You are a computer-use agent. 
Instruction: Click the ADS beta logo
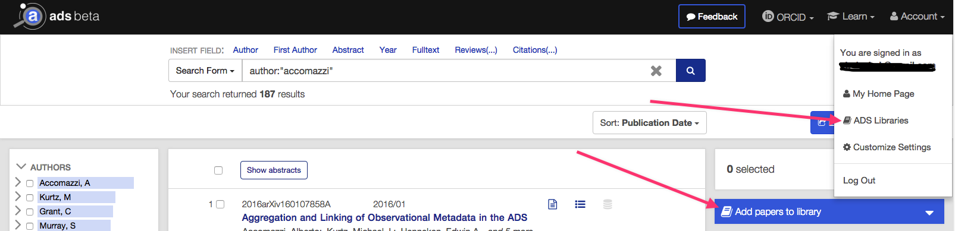[57, 16]
